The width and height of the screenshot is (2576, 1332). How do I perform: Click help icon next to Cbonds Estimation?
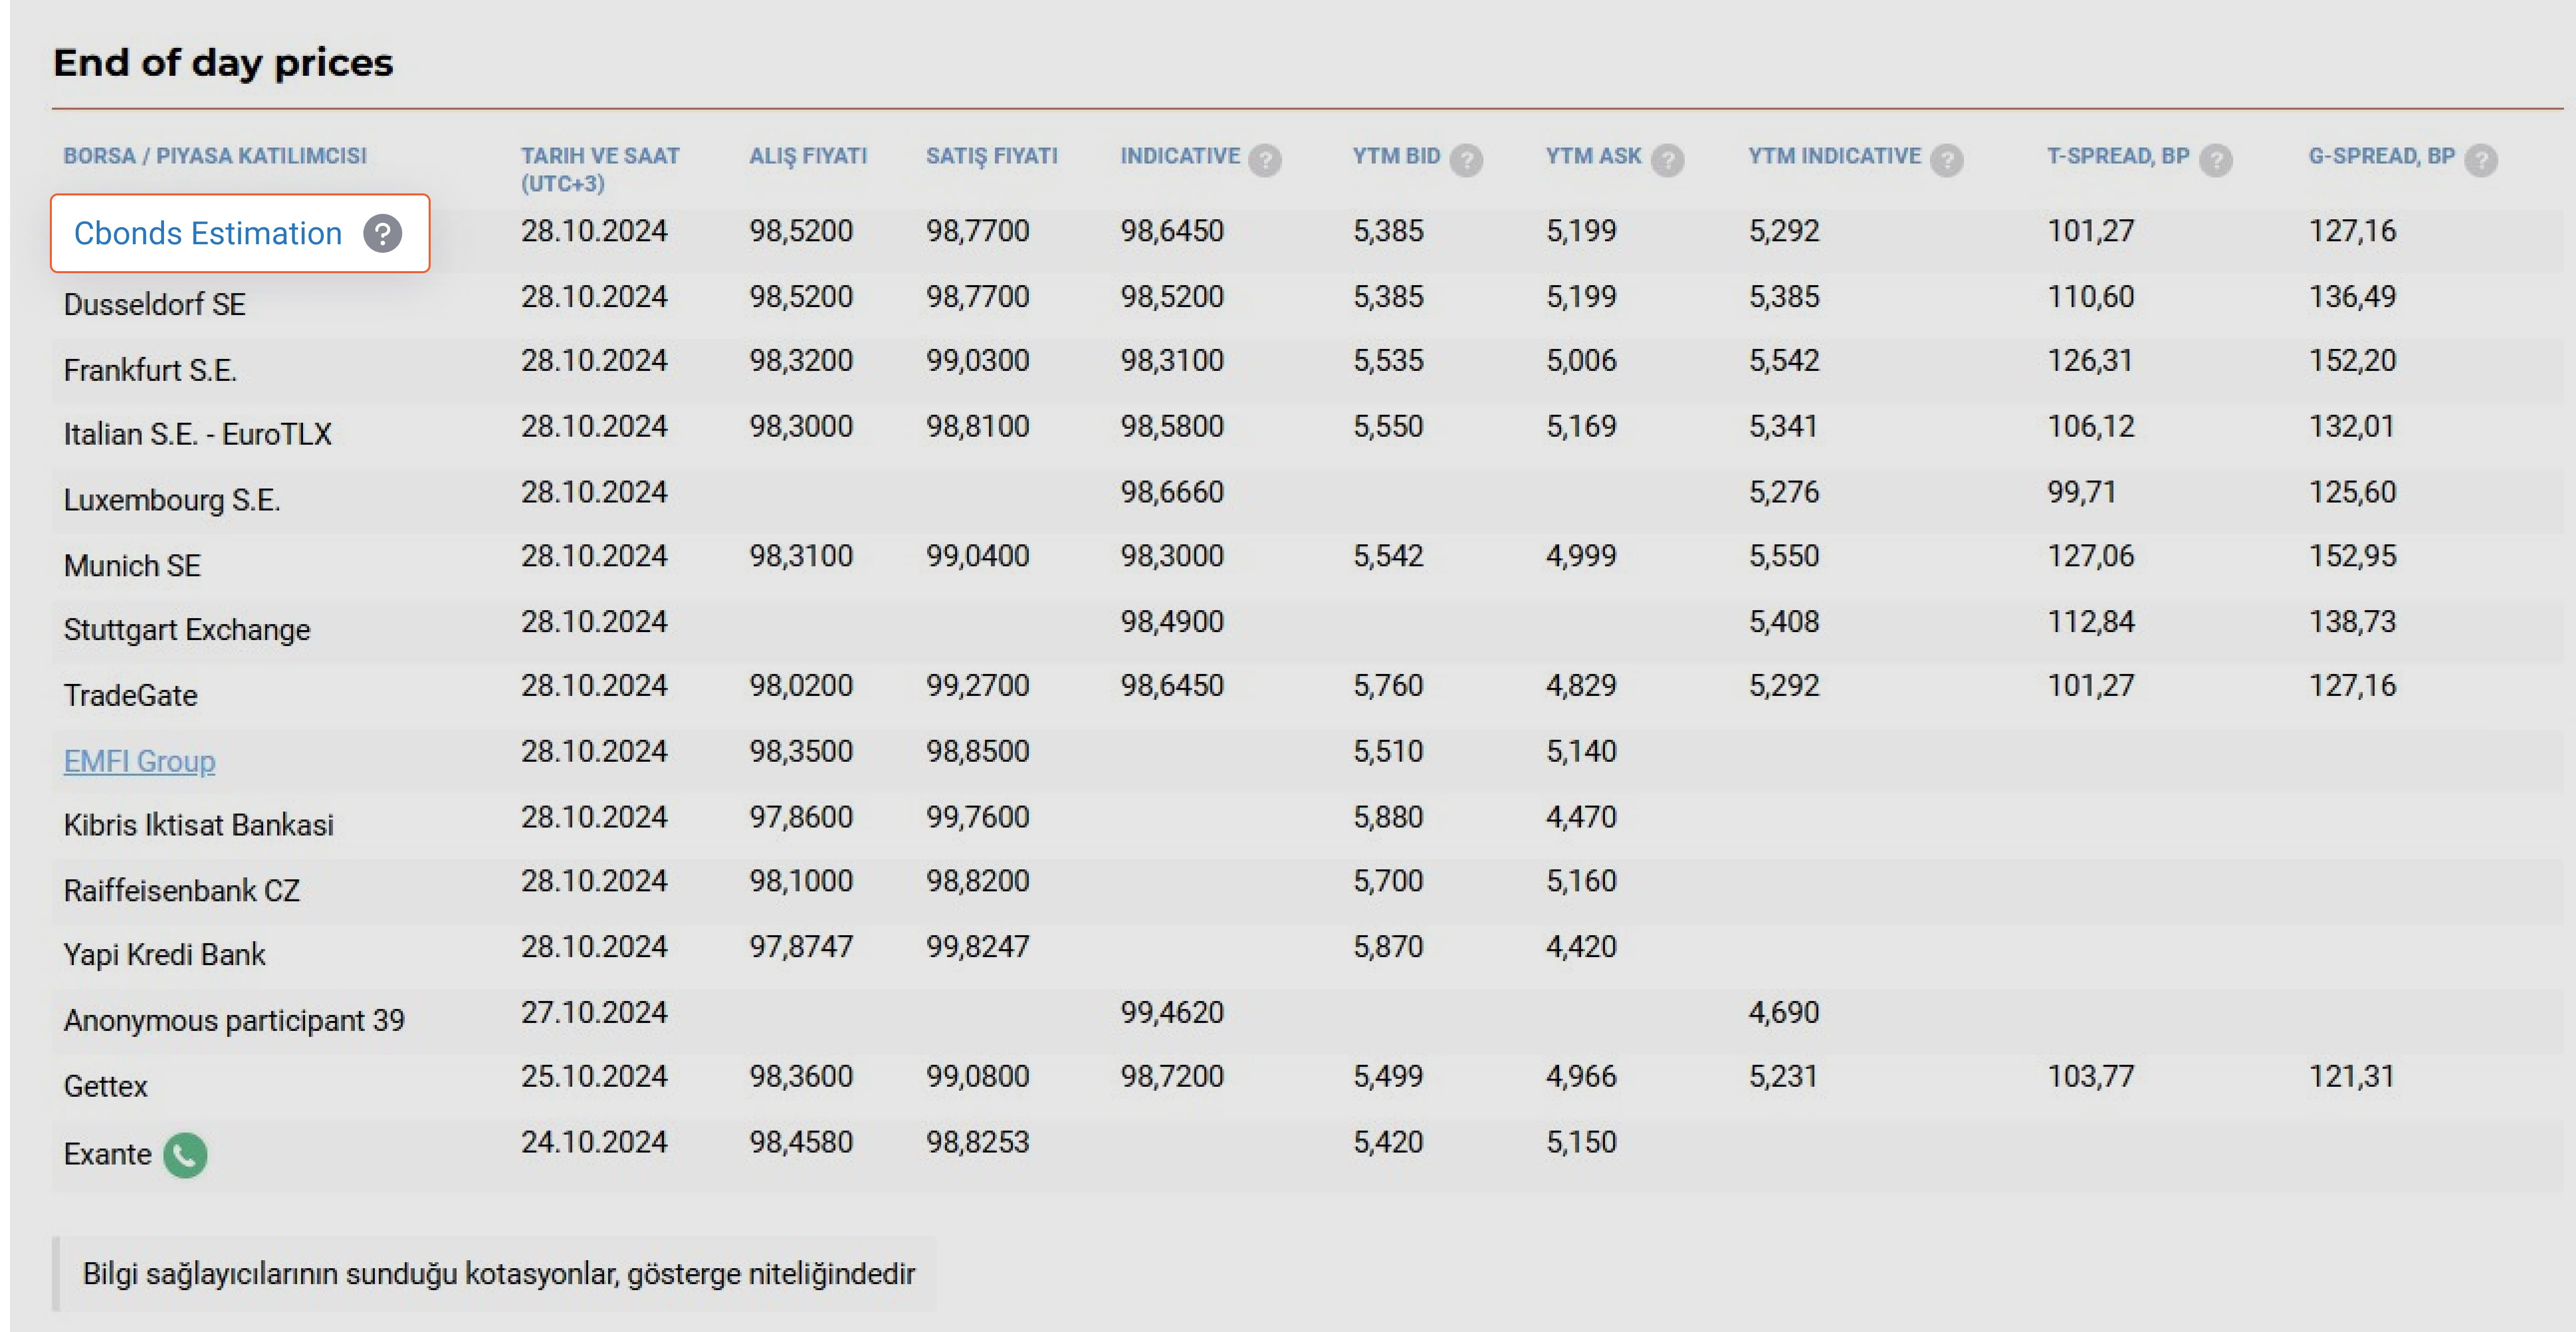pyautogui.click(x=382, y=233)
